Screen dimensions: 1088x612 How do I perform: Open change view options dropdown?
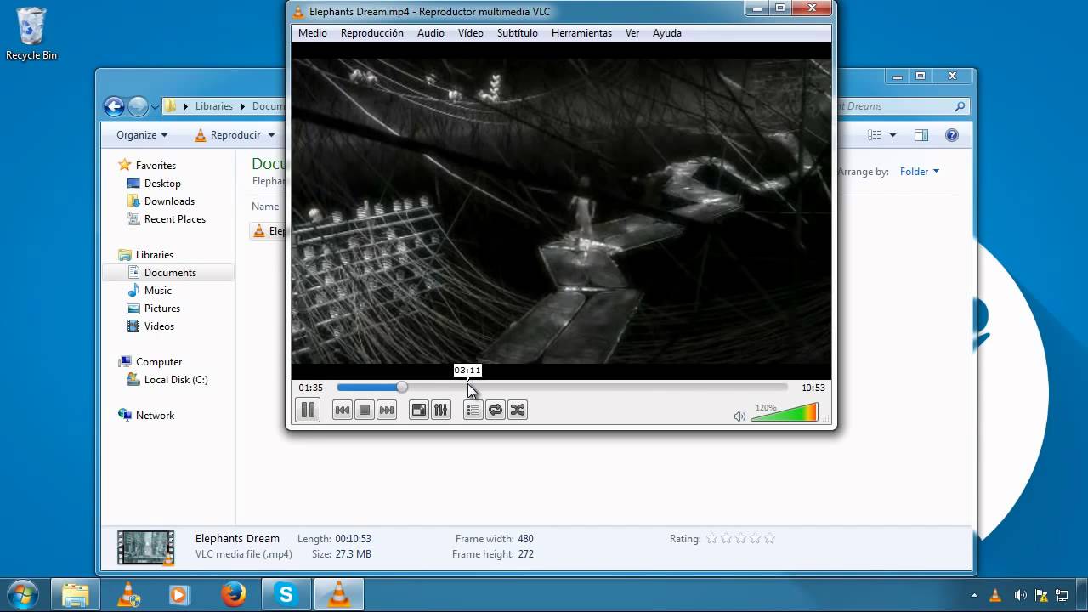[x=892, y=135]
